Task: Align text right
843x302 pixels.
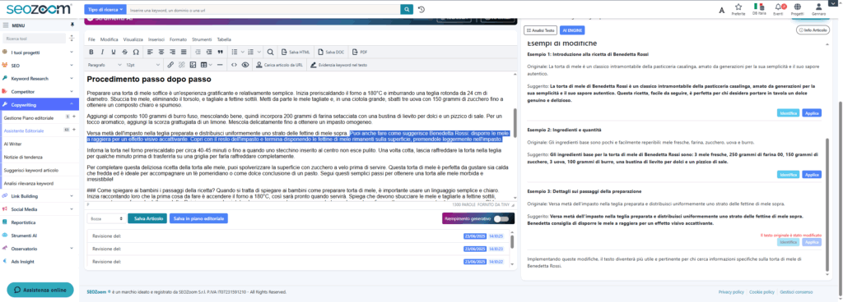Action: pyautogui.click(x=173, y=52)
